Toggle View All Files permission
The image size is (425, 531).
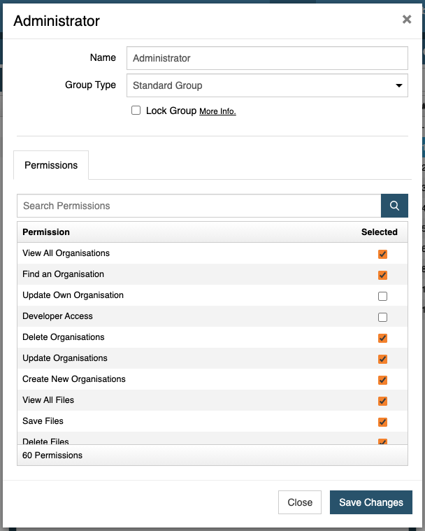click(x=382, y=401)
